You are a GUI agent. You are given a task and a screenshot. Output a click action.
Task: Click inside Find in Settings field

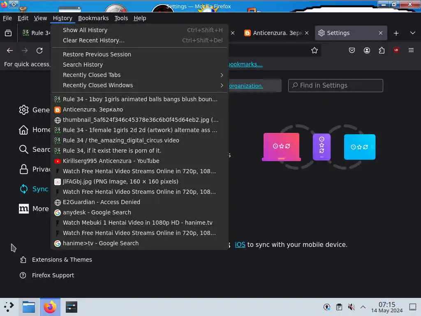335,86
